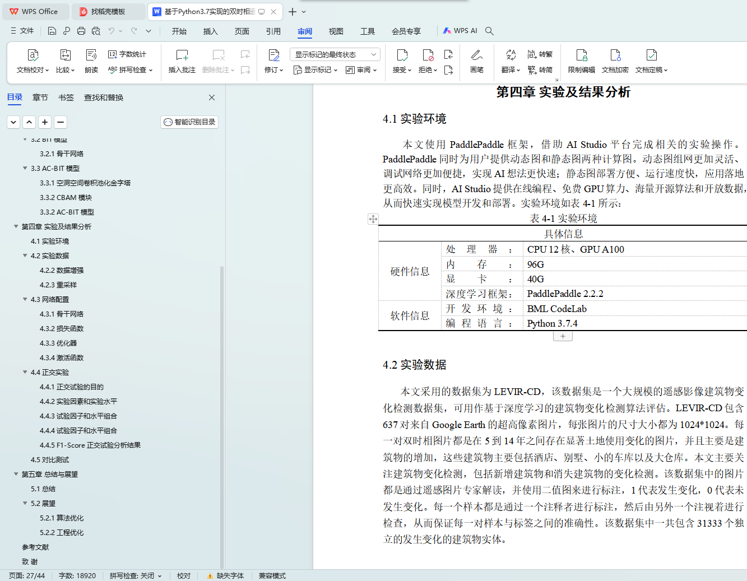The width and height of the screenshot is (747, 581).
Task: Click the 接受 accept change icon
Action: (x=402, y=55)
